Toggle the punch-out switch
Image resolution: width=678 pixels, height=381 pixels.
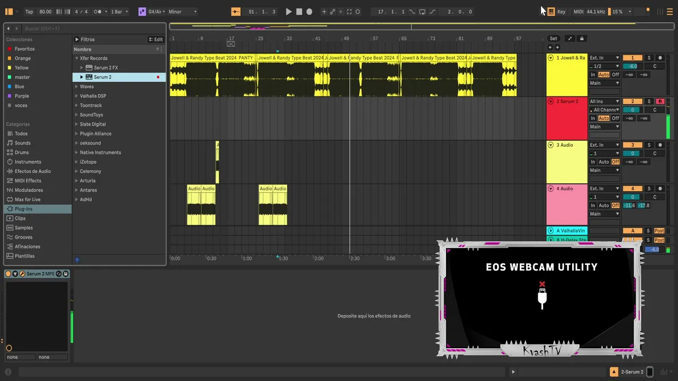pyautogui.click(x=432, y=12)
